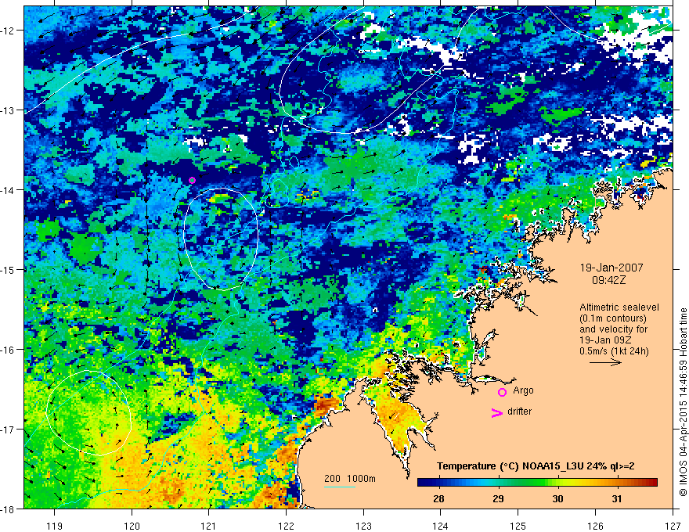Click longitude axis label 120
The height and width of the screenshot is (532, 689).
(x=132, y=526)
